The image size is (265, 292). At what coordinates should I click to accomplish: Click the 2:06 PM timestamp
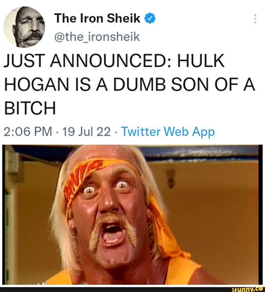(28, 132)
